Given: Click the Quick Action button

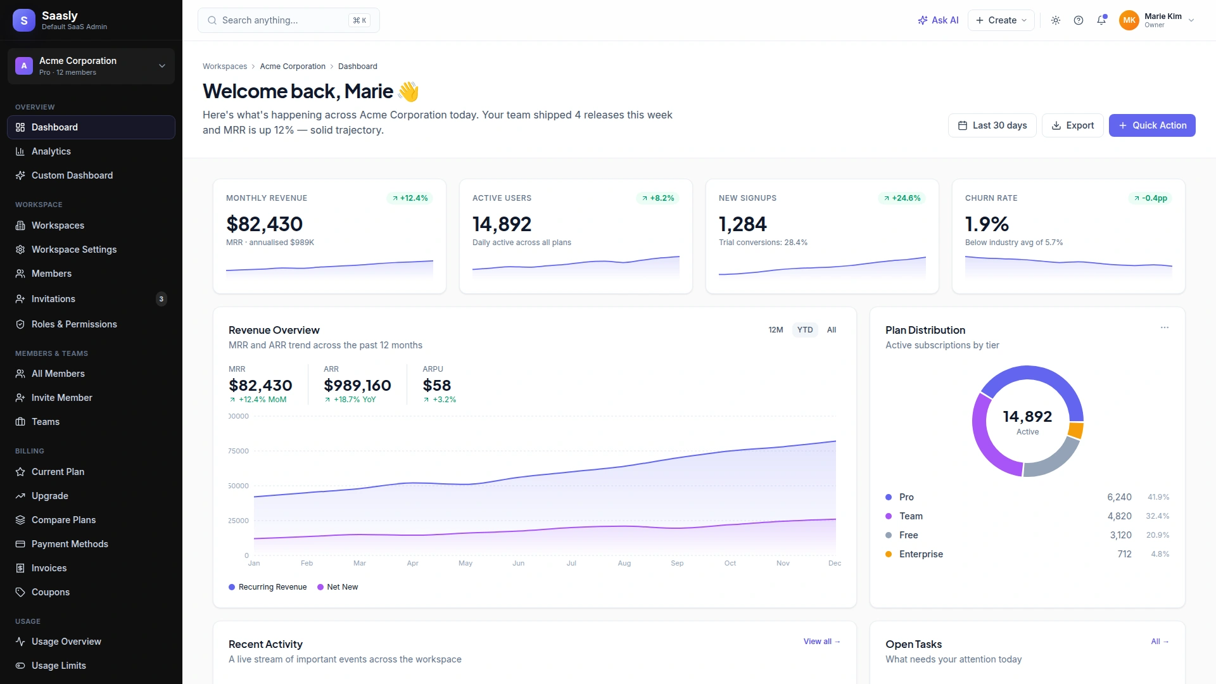Looking at the screenshot, I should 1152,125.
